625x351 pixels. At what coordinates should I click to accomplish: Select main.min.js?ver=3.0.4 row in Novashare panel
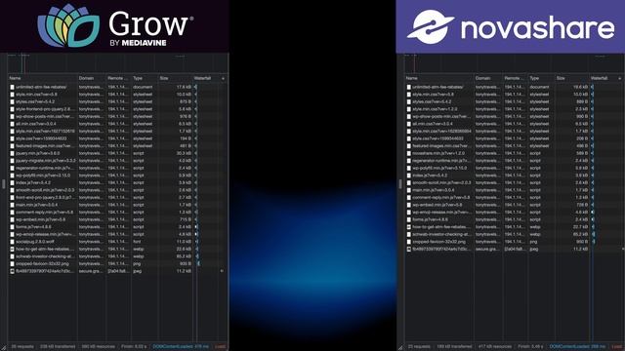515,190
